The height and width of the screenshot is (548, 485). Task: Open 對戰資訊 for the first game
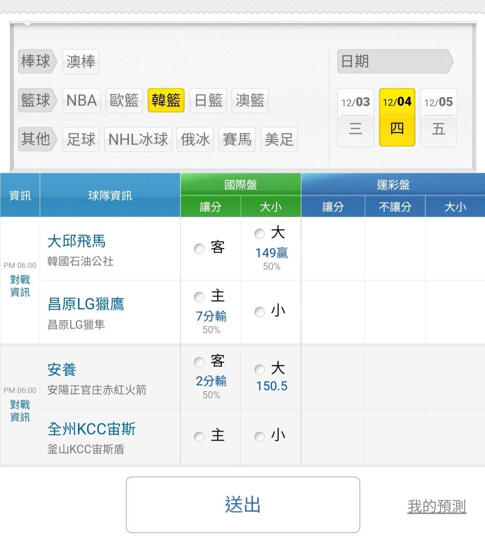(20, 286)
